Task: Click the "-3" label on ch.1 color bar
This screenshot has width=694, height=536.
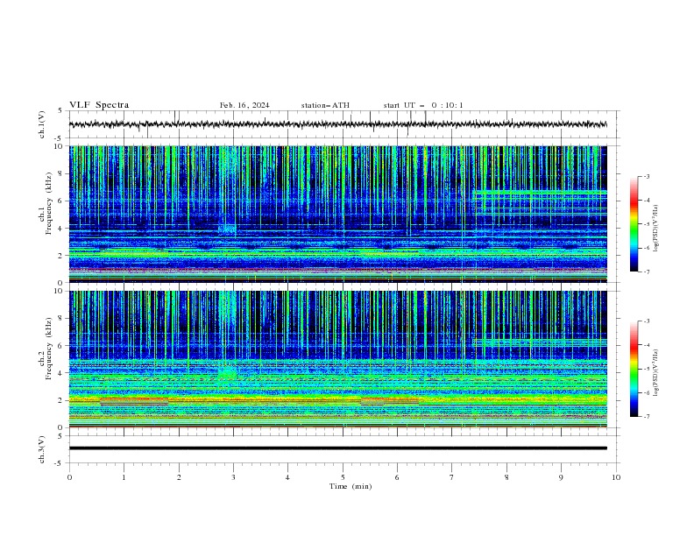Action: 646,176
